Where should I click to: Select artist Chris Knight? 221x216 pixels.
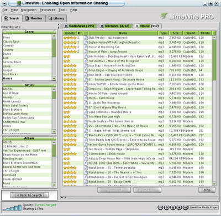pos(27,130)
